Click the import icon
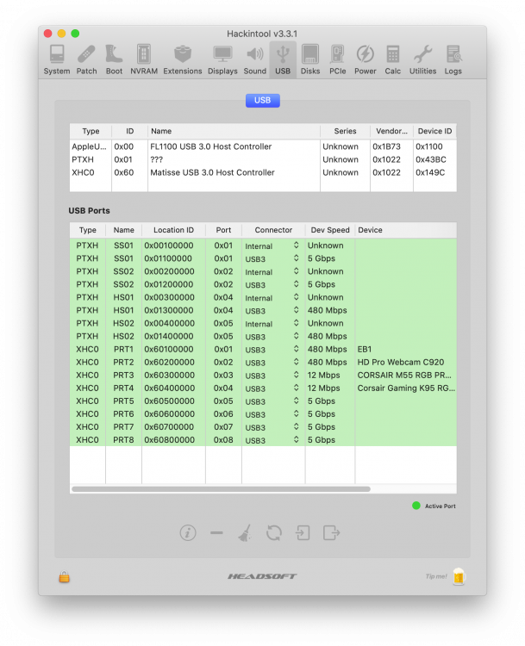The height and width of the screenshot is (646, 525). pyautogui.click(x=303, y=532)
